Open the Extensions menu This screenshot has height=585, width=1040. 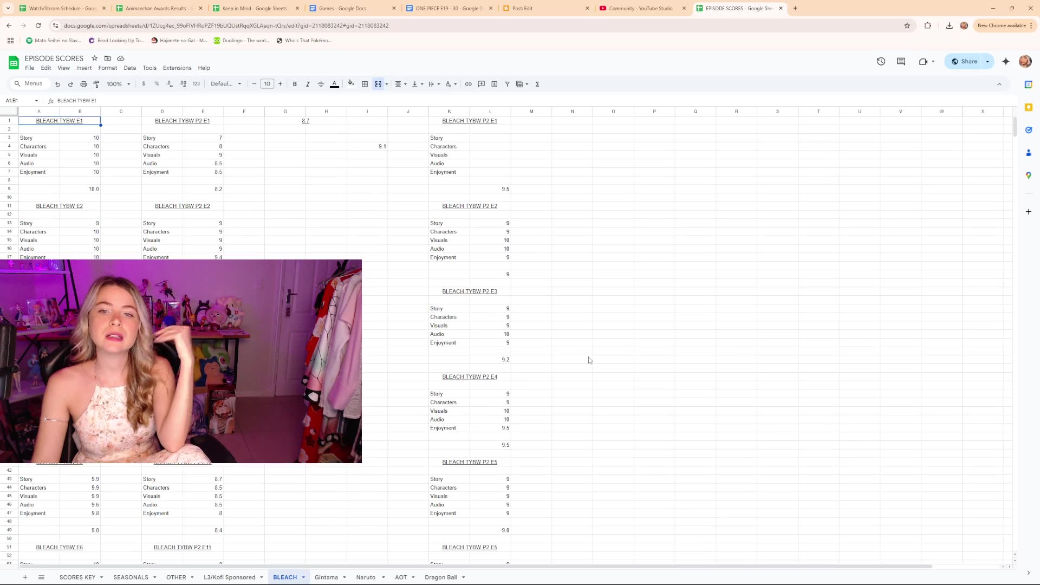coord(177,68)
